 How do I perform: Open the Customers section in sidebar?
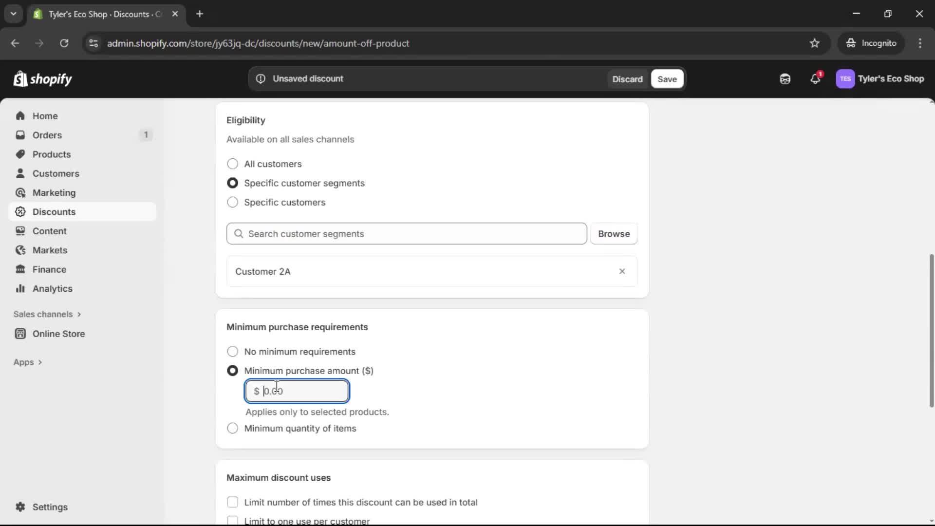point(56,173)
